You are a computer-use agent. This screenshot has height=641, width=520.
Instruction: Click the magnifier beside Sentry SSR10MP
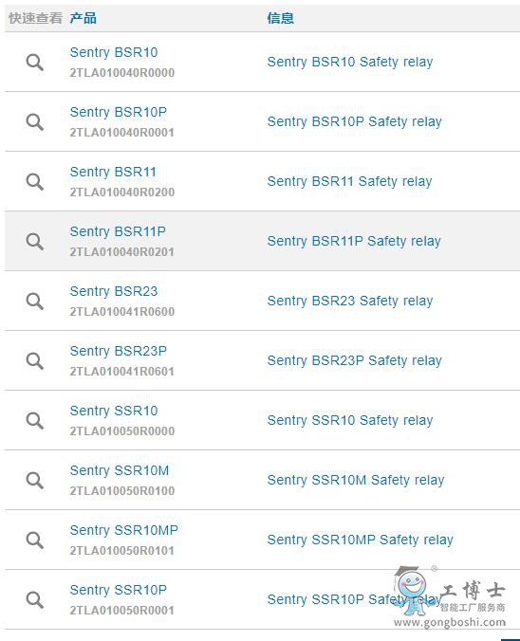click(x=35, y=540)
